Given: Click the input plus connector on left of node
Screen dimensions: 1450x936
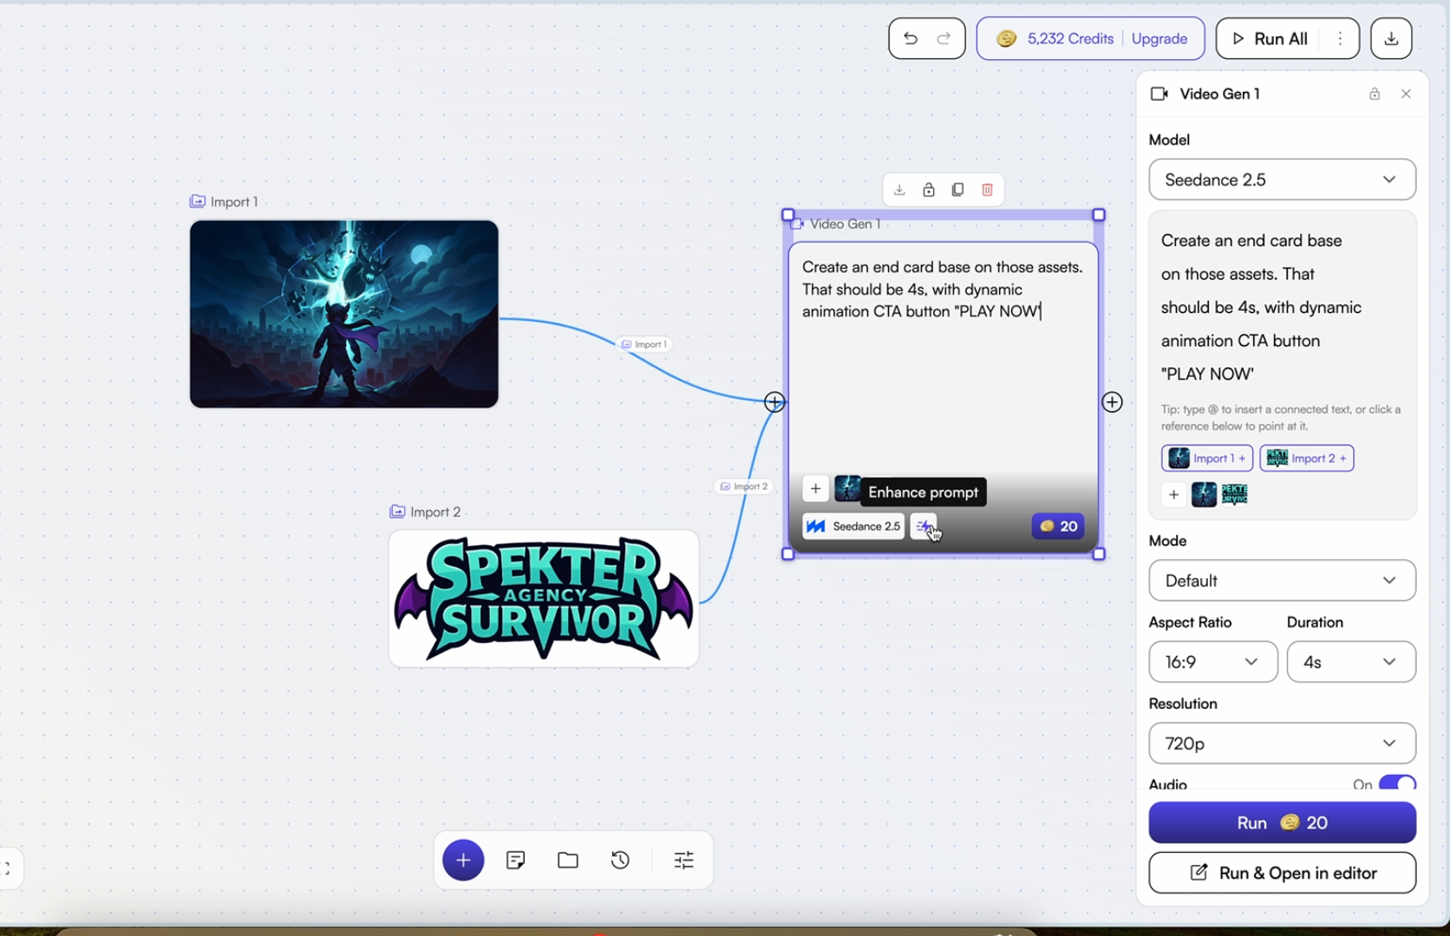Looking at the screenshot, I should coord(774,402).
